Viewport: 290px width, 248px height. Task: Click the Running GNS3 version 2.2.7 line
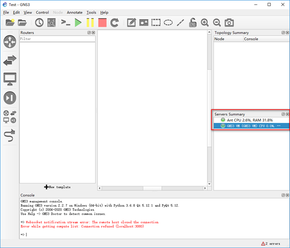(99, 206)
